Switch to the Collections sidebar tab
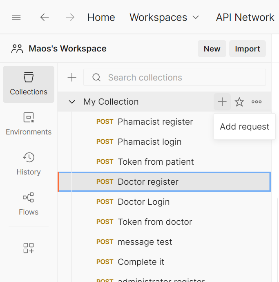The image size is (279, 282). pyautogui.click(x=29, y=84)
